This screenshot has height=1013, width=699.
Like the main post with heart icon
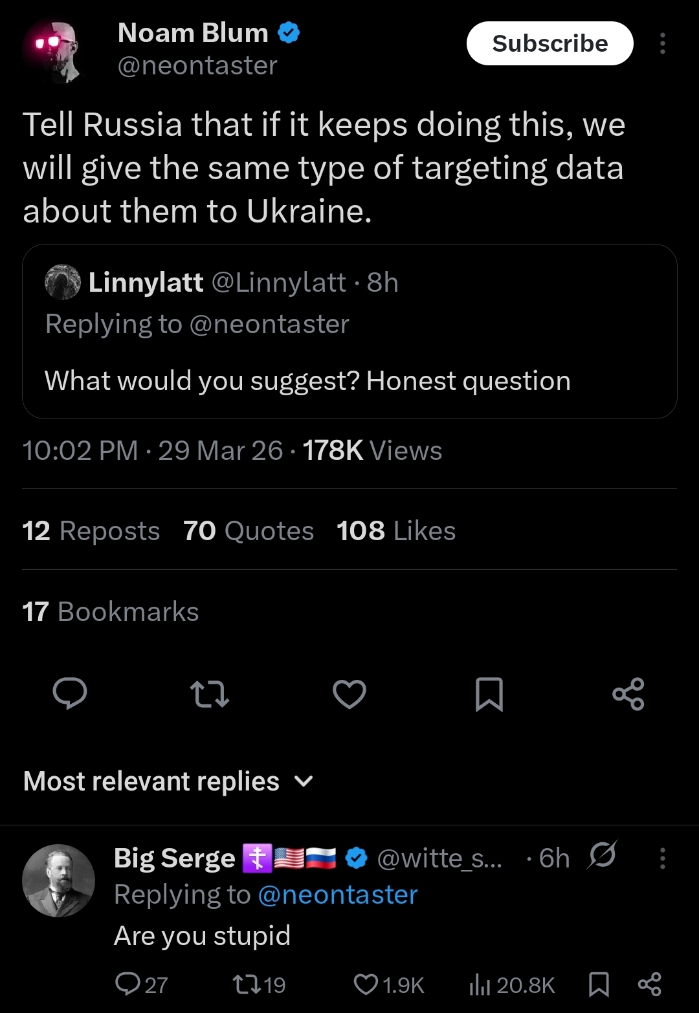[349, 694]
